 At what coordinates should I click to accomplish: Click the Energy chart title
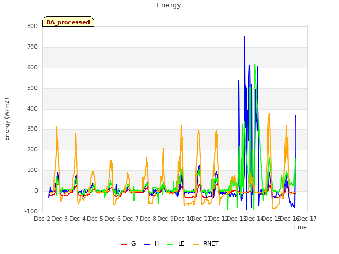169,5
